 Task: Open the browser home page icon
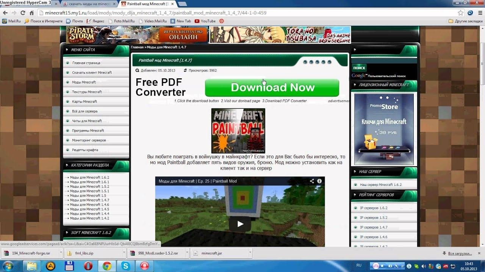click(x=31, y=13)
